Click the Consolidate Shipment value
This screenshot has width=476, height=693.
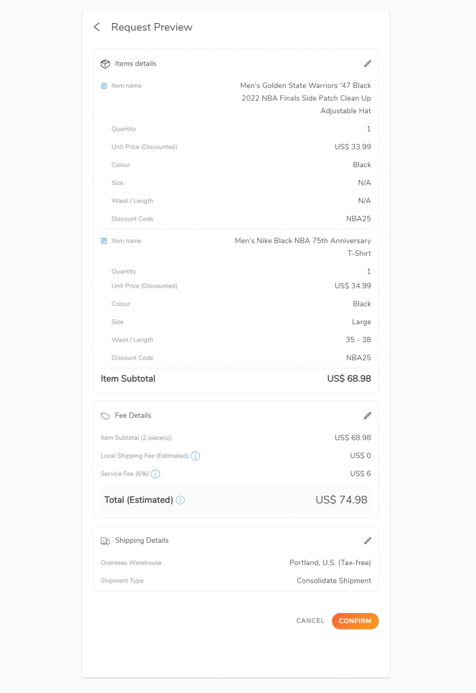click(x=334, y=581)
